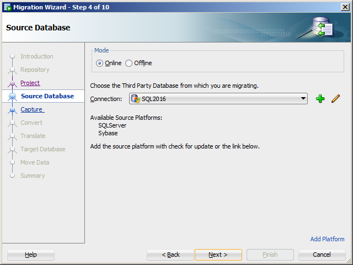This screenshot has height=265, width=353.
Task: Click the database migration banner icon
Action: click(322, 27)
